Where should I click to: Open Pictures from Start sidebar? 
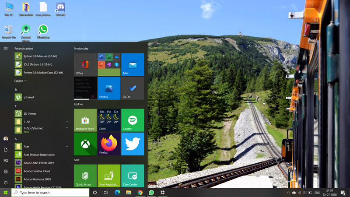[6, 161]
